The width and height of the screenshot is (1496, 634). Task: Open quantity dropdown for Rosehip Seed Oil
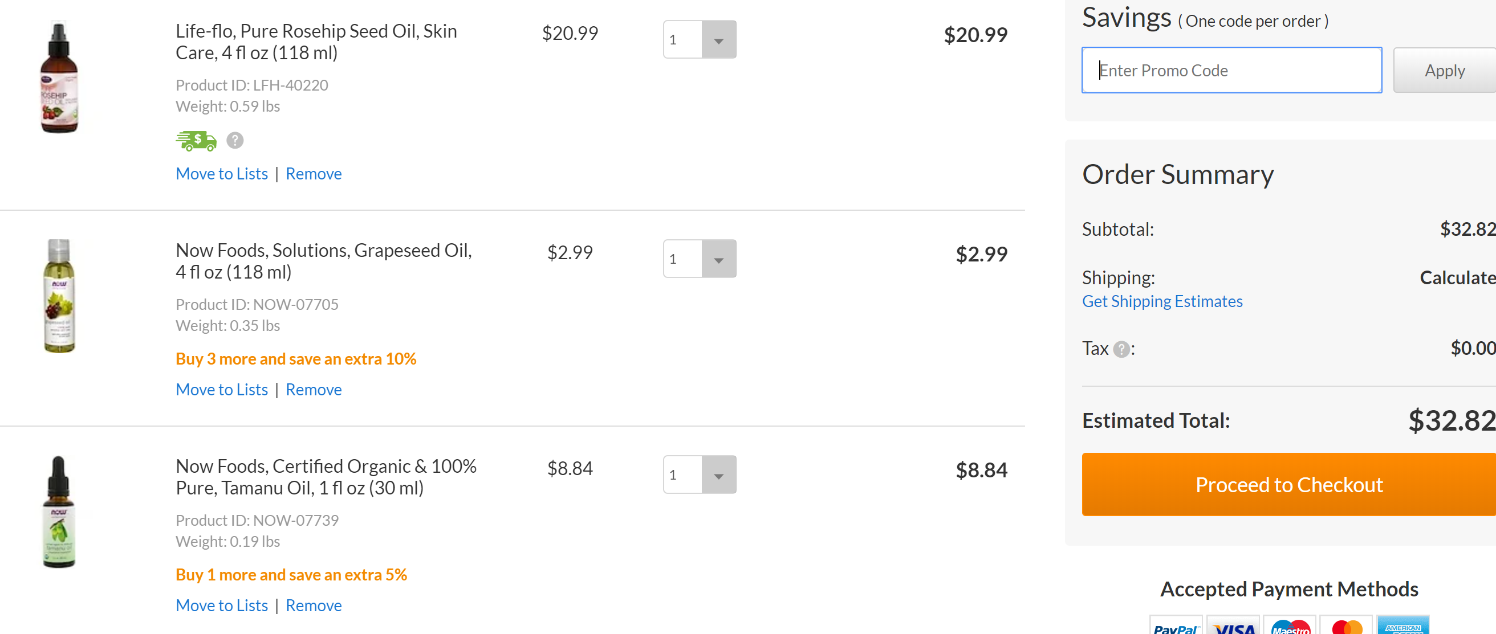pos(718,39)
